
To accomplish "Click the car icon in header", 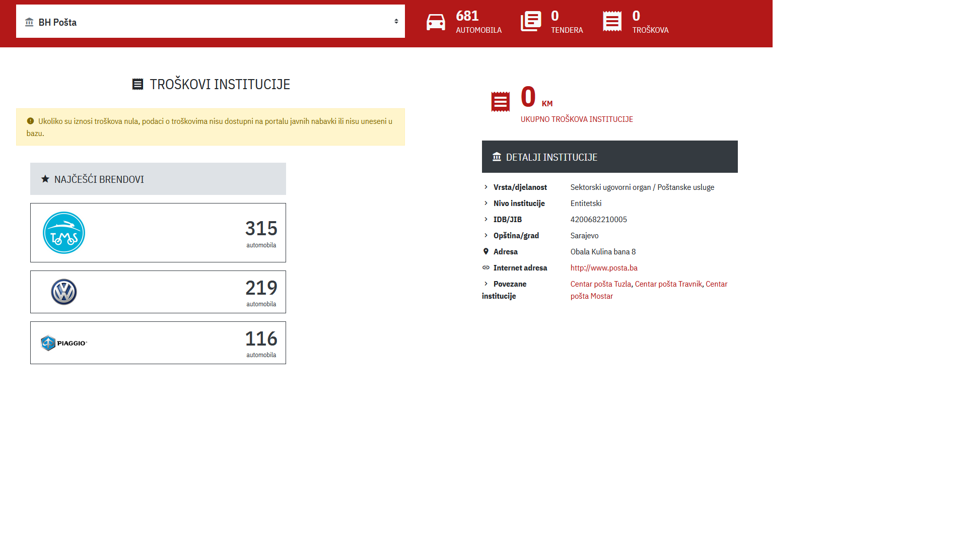I will 436,22.
